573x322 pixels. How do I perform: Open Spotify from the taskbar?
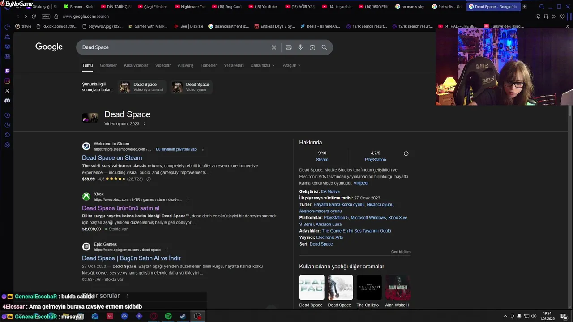pyautogui.click(x=168, y=316)
